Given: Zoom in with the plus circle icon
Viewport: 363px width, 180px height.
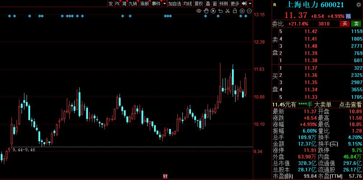Looking at the screenshot, I should (x=242, y=11).
